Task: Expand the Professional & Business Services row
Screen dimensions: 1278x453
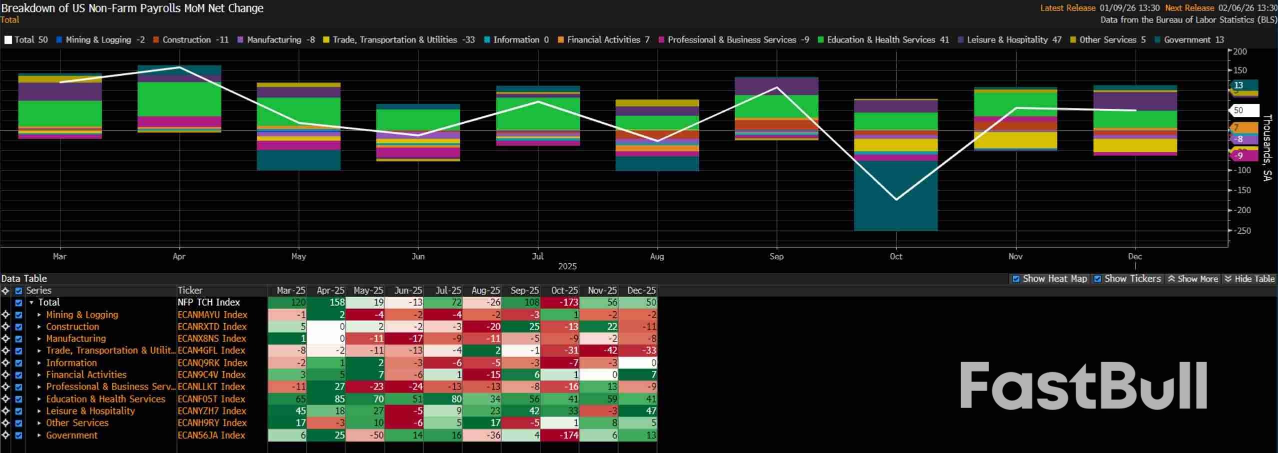Action: (x=39, y=387)
